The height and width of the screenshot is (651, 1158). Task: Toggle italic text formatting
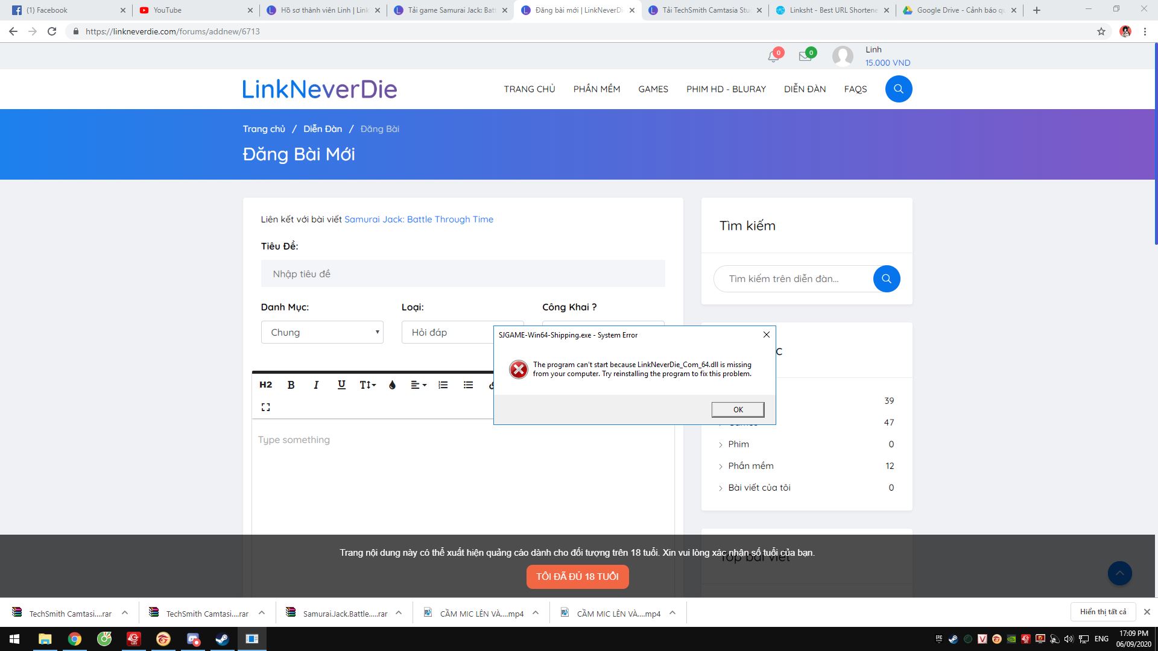(x=316, y=385)
